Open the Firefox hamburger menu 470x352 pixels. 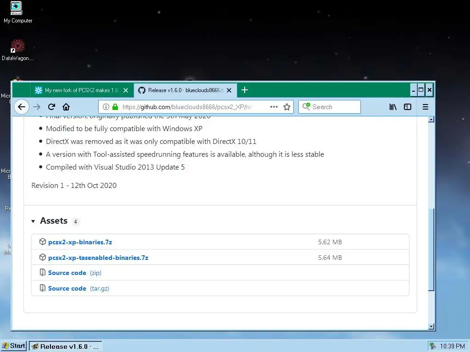click(425, 107)
